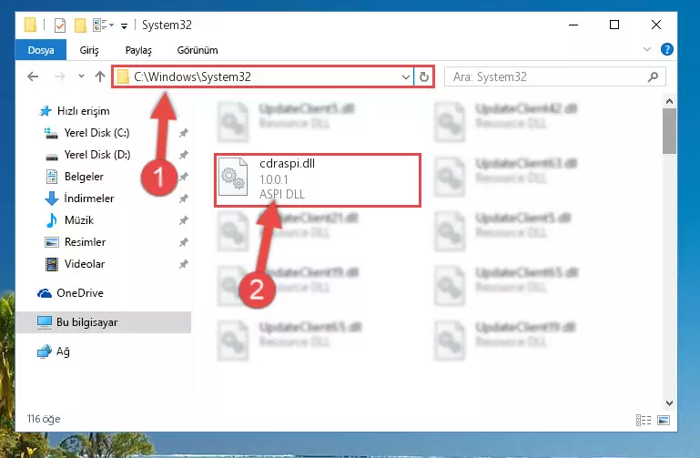Open the Customize Quick Access Toolbar arrow
The height and width of the screenshot is (458, 700).
click(124, 25)
